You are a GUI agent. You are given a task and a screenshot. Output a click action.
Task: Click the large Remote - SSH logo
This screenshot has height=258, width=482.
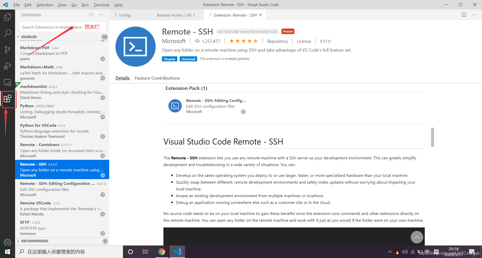(136, 47)
